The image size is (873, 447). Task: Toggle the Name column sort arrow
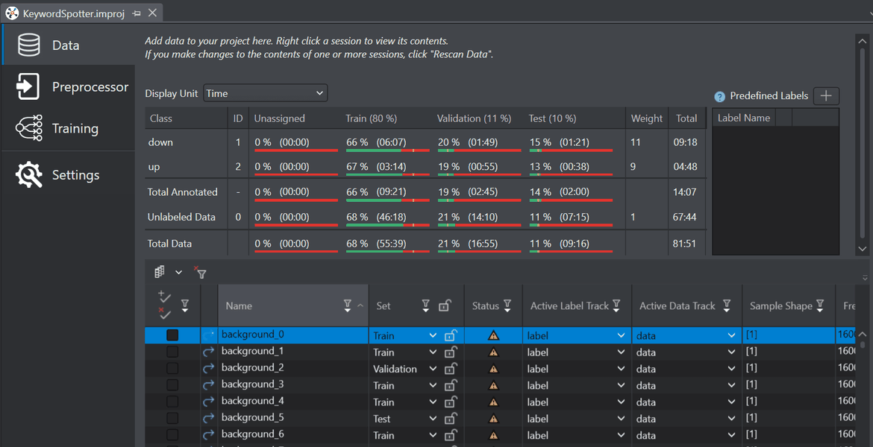(x=360, y=305)
